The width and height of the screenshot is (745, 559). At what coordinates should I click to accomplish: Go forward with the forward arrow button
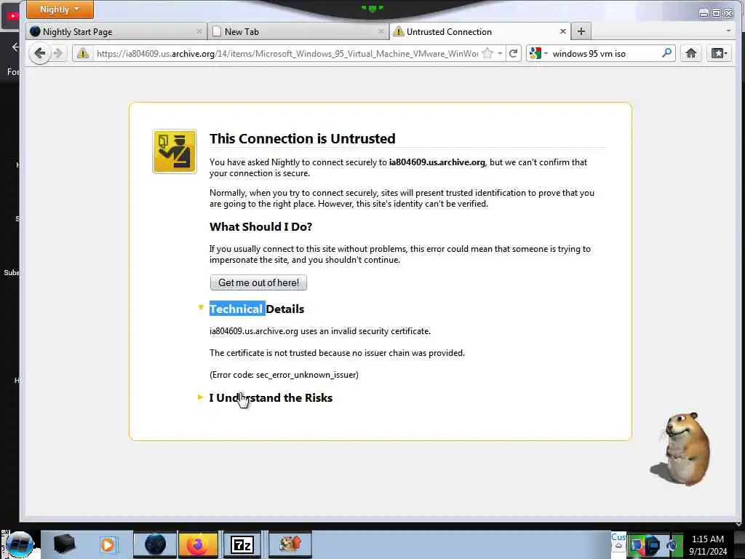[58, 53]
